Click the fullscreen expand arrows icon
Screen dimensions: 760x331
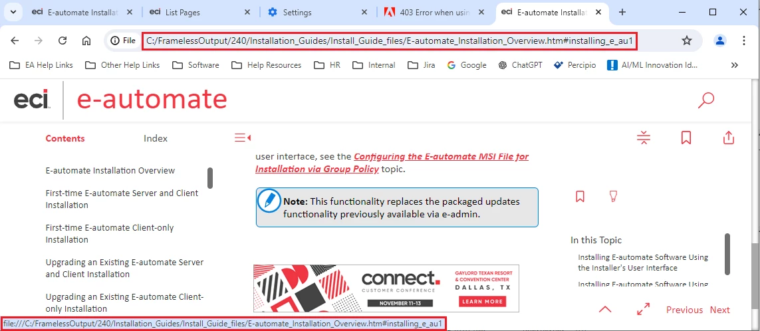coord(643,310)
